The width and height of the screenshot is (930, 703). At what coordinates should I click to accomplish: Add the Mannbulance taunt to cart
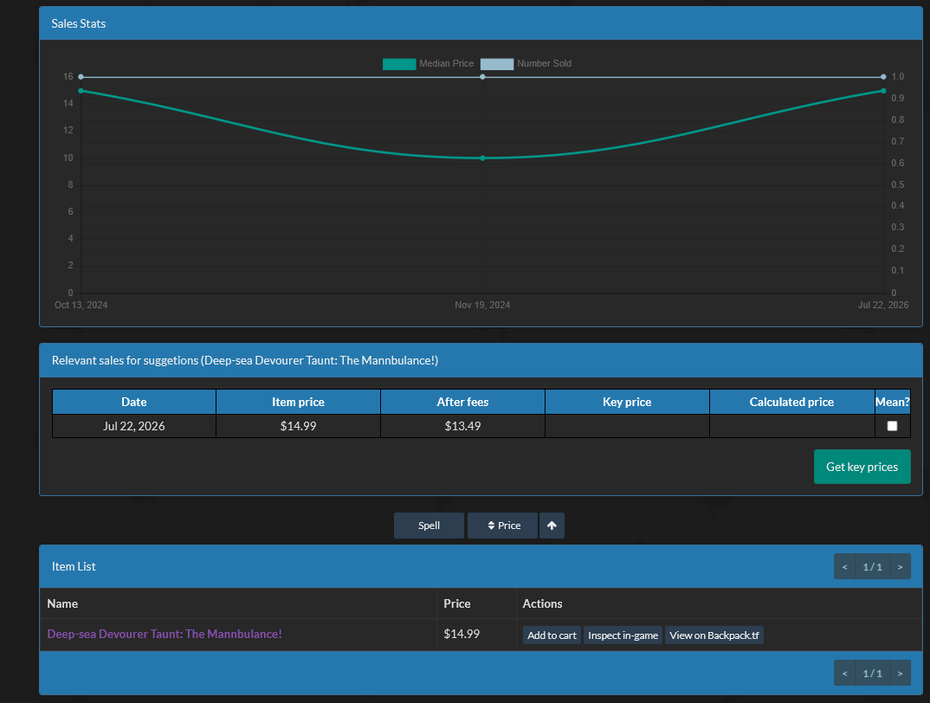pos(552,635)
